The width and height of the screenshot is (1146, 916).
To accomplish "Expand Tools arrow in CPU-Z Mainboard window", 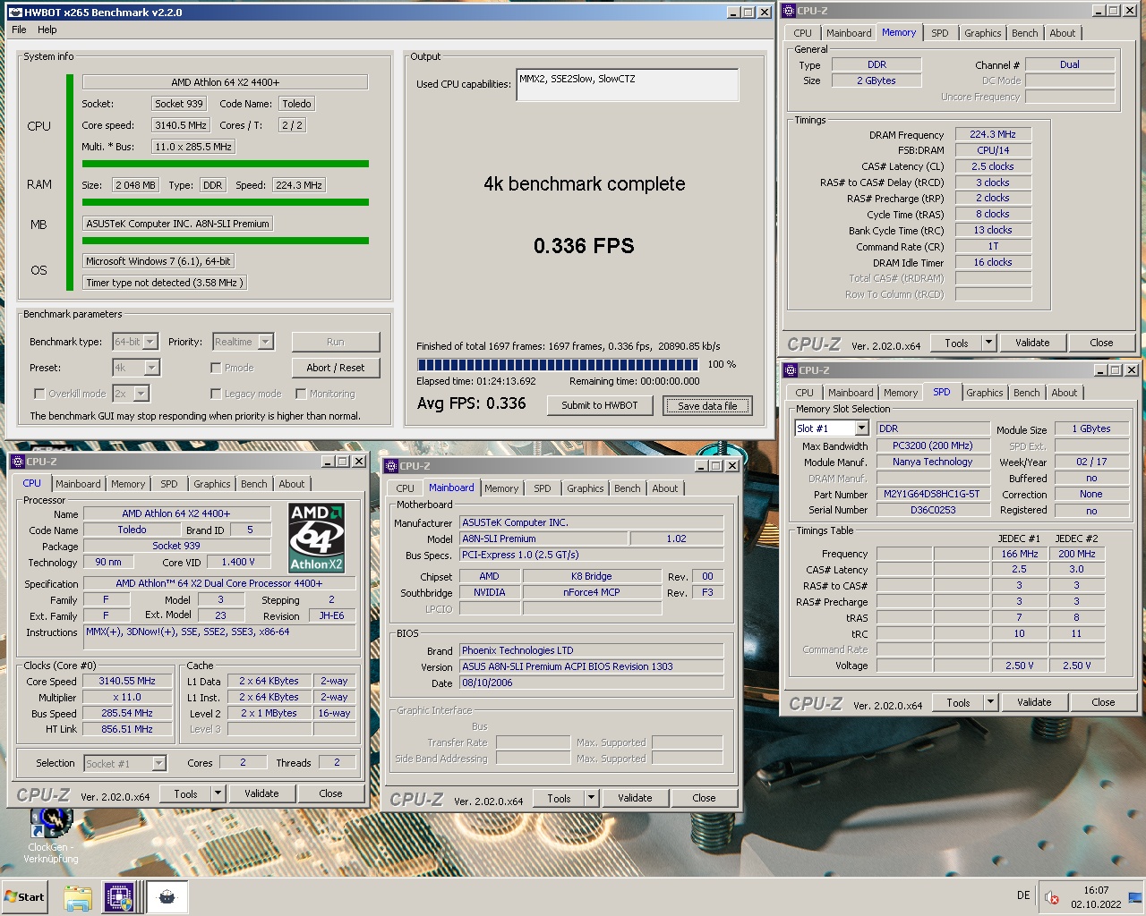I will [x=591, y=798].
